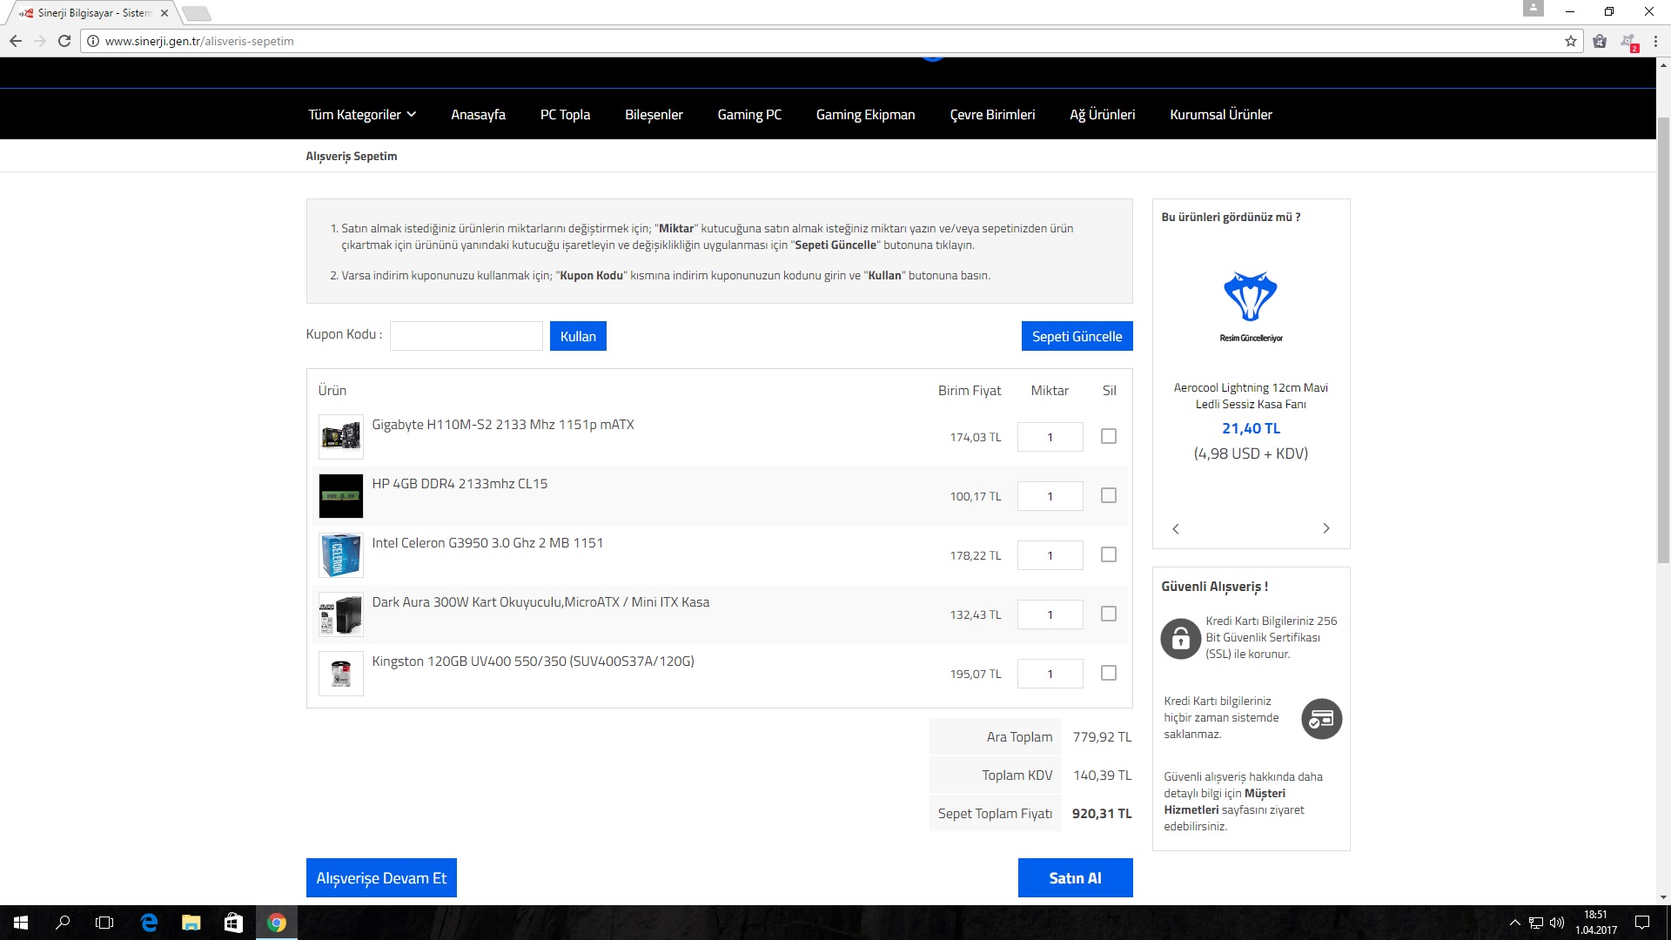The image size is (1671, 940).
Task: Show previous product in suggestions carousel
Action: [x=1176, y=528]
